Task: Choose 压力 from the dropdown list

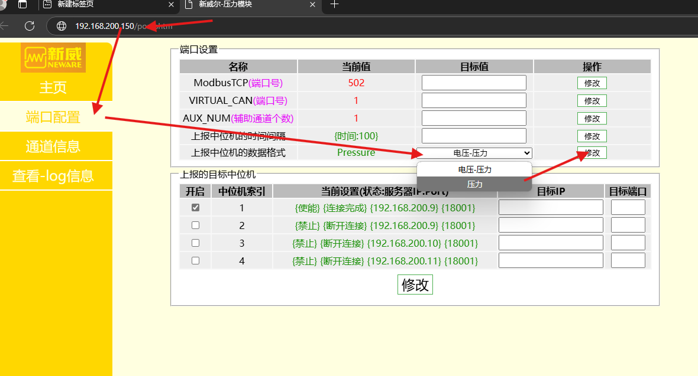Action: point(474,184)
